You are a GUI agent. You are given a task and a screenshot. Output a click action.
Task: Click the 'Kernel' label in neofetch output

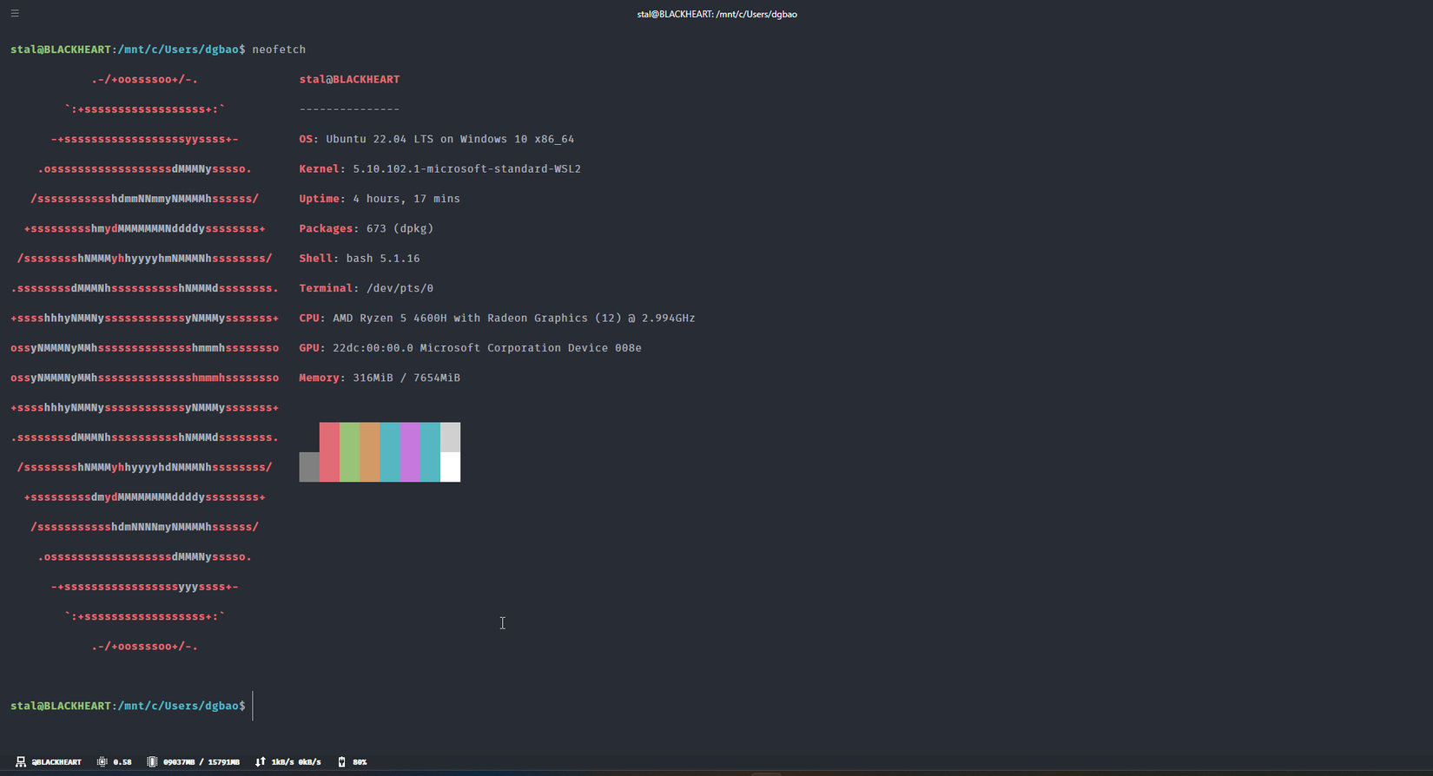pos(320,169)
